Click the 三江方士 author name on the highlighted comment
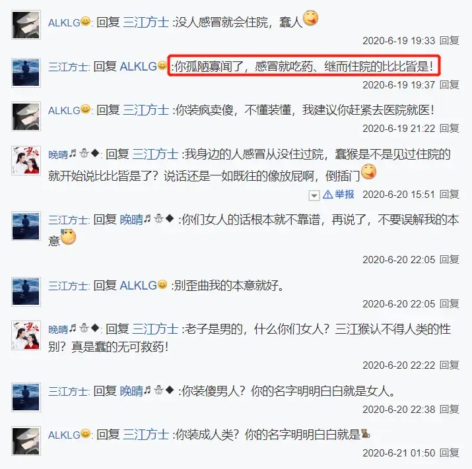The height and width of the screenshot is (469, 472). pyautogui.click(x=68, y=67)
